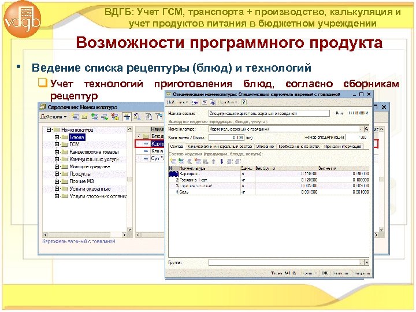
Task: Switch to Требования к качеству tab
Action: 299,146
